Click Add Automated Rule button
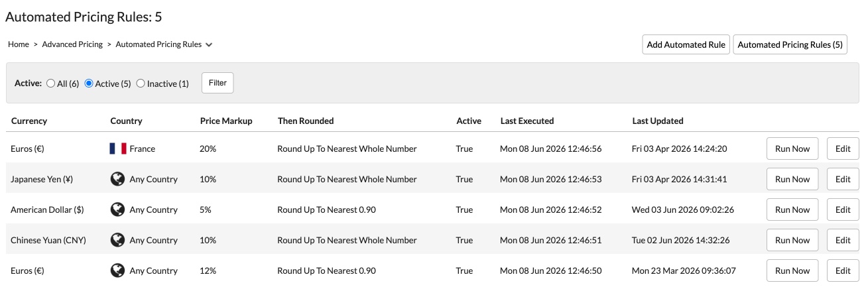The image size is (866, 295). (686, 44)
